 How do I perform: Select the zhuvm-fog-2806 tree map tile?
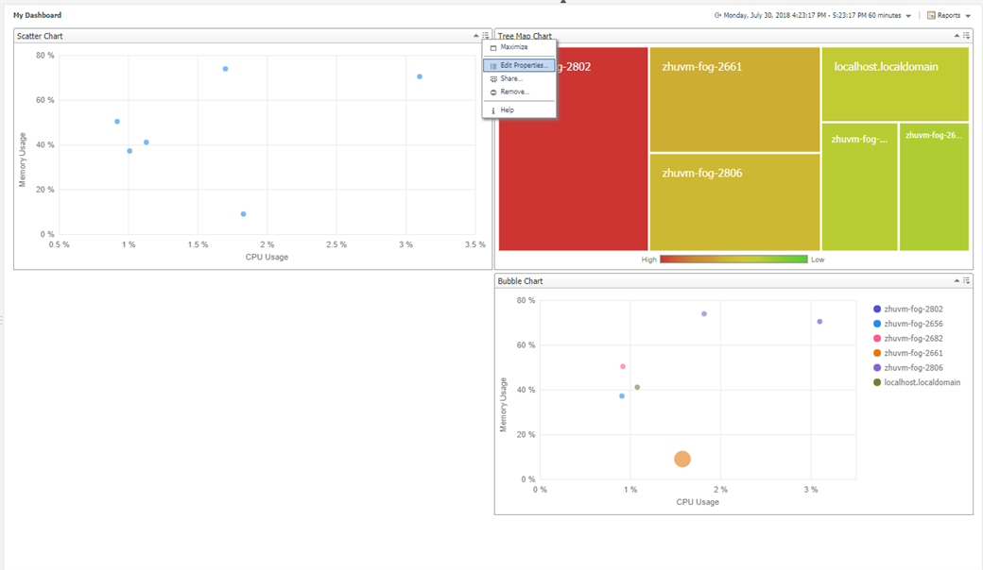pos(734,202)
